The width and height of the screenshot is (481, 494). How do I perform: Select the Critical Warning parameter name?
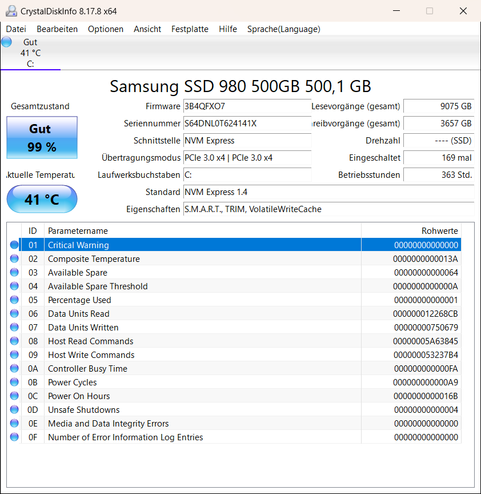point(78,245)
